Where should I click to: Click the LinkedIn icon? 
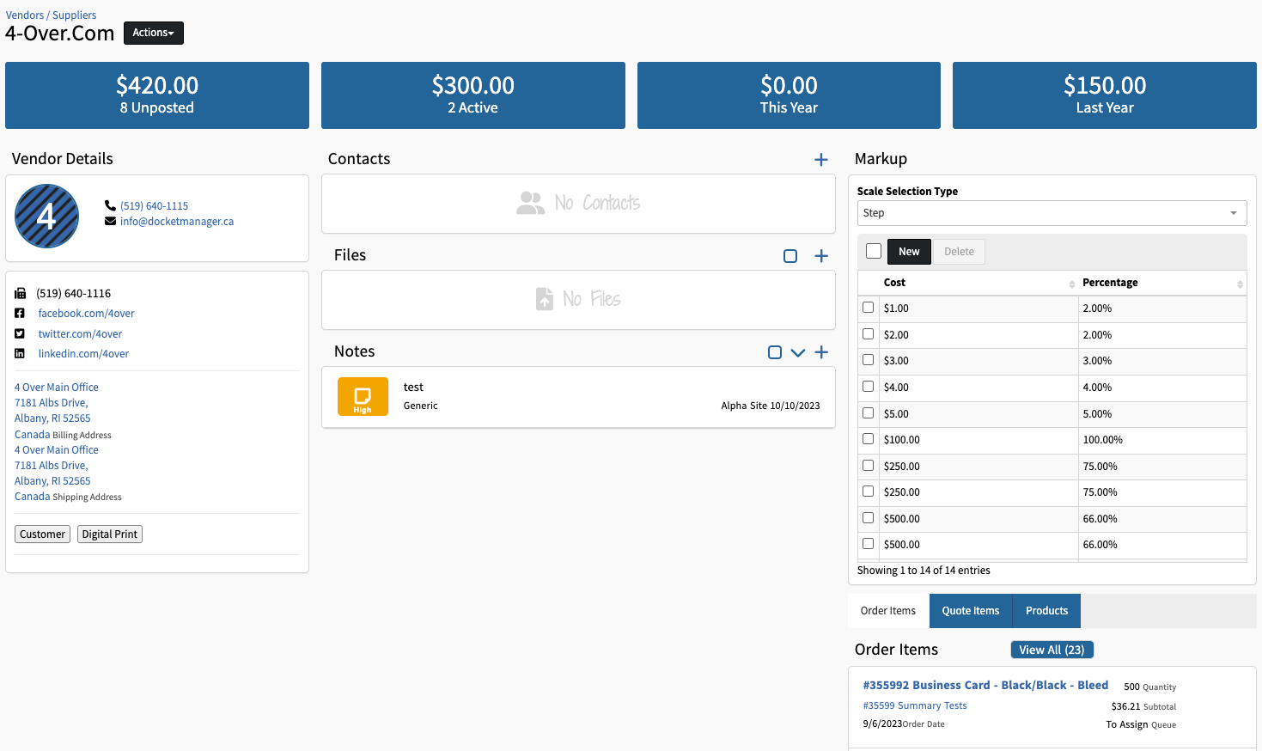click(x=20, y=353)
